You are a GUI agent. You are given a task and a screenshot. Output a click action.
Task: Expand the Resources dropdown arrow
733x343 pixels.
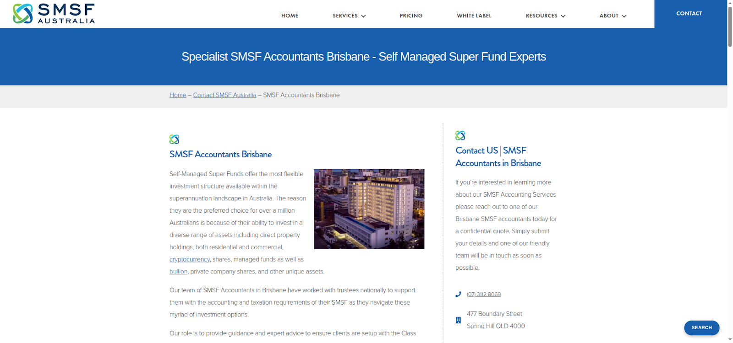[563, 16]
